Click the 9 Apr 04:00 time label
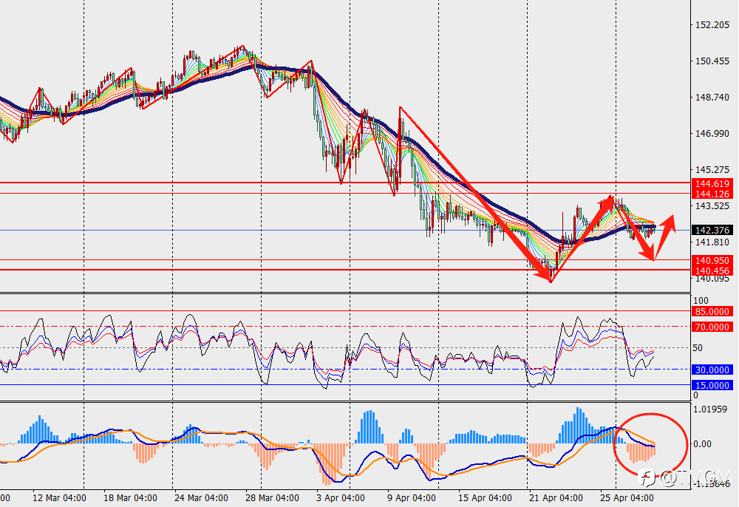This screenshot has width=739, height=507. 412,498
